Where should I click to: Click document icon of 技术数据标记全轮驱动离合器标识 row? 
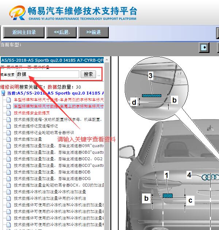(9, 133)
